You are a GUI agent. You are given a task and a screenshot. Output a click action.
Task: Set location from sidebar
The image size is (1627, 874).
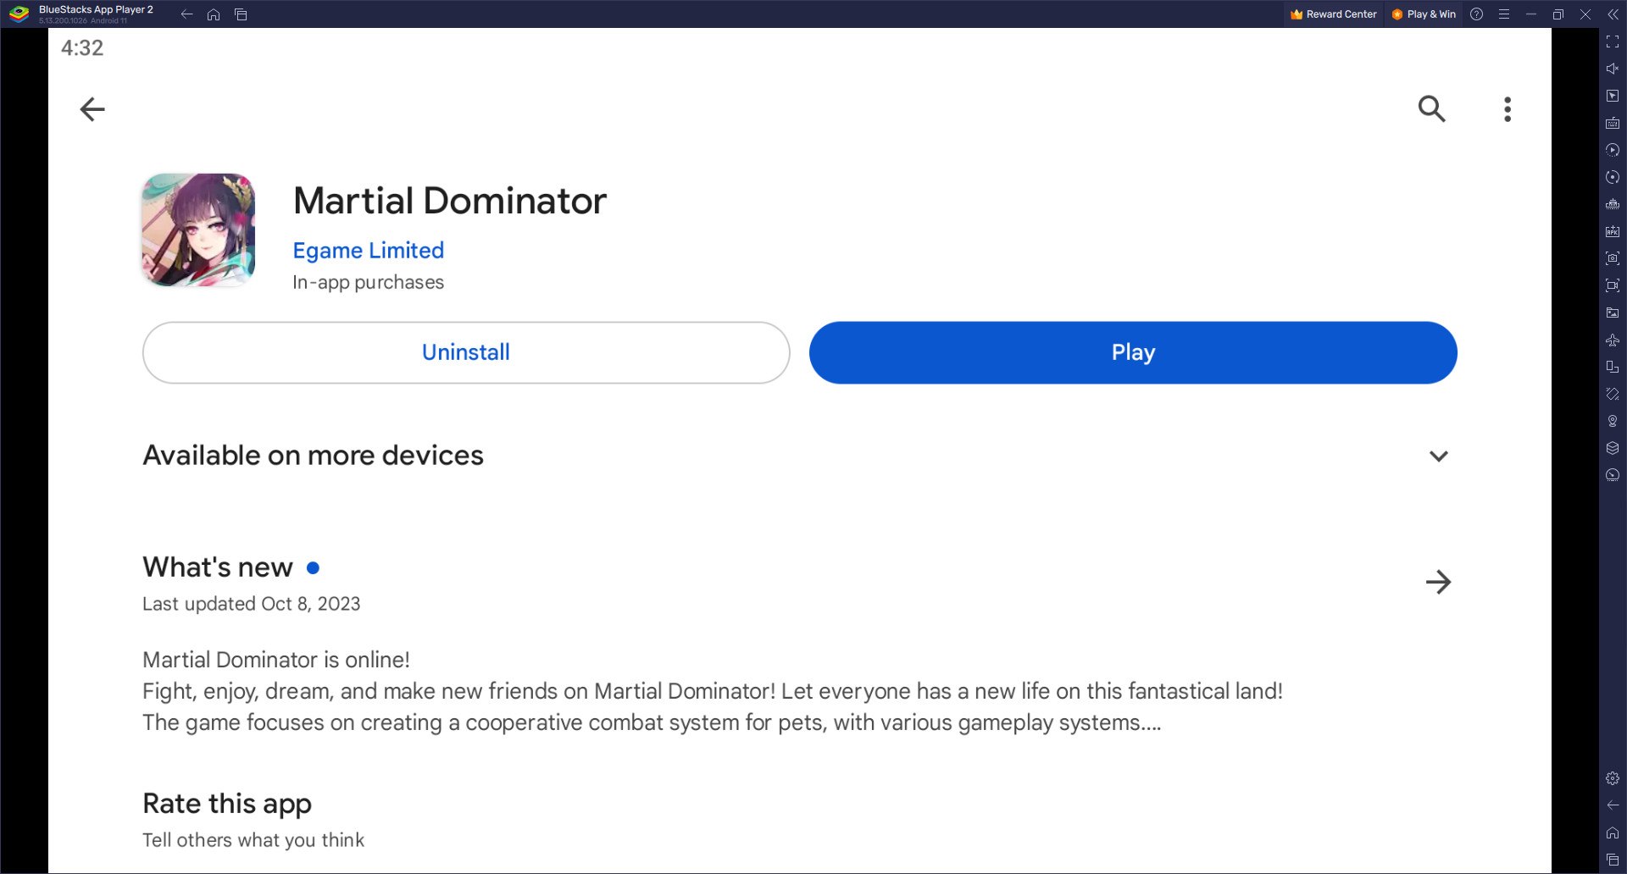click(x=1613, y=421)
